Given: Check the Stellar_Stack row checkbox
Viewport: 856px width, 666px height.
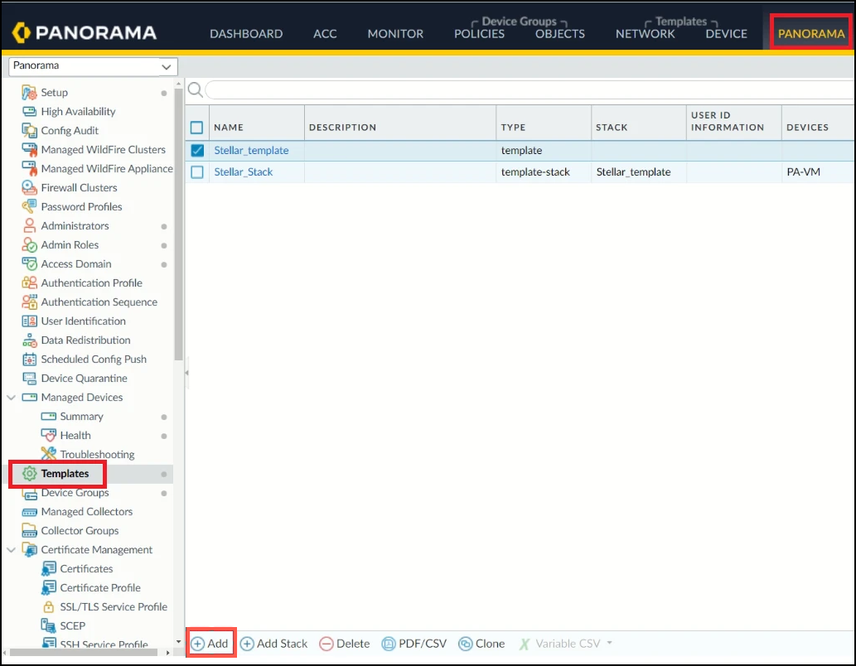Looking at the screenshot, I should (x=197, y=172).
